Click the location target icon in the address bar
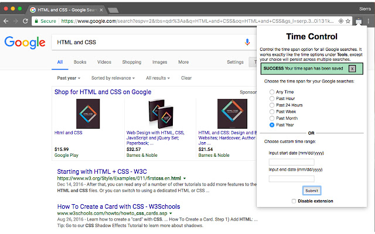Viewport: 375px width, 234px height. coord(341,21)
